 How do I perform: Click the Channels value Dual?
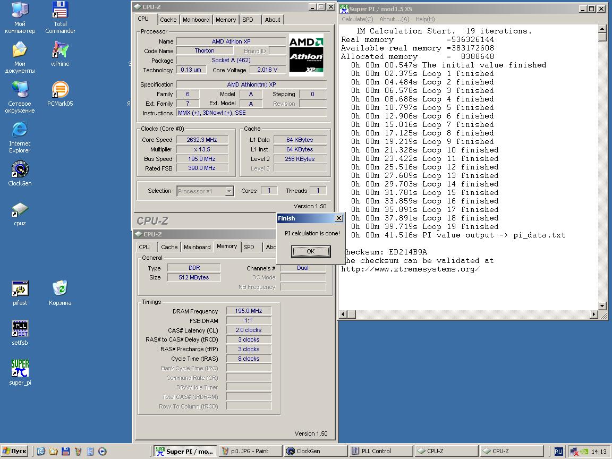303,268
